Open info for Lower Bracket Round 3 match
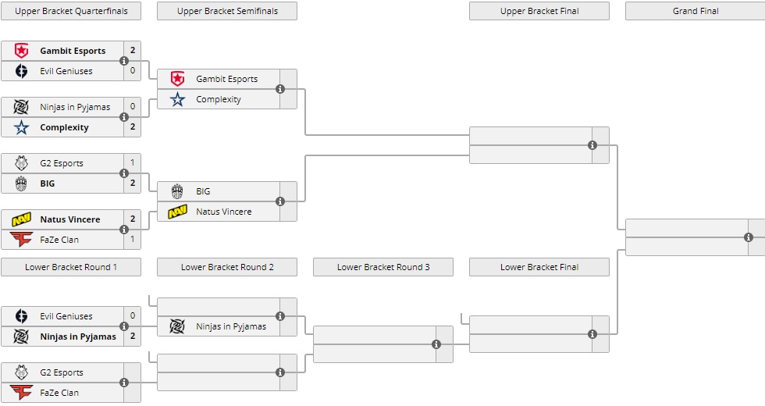Image resolution: width=765 pixels, height=406 pixels. 436,344
